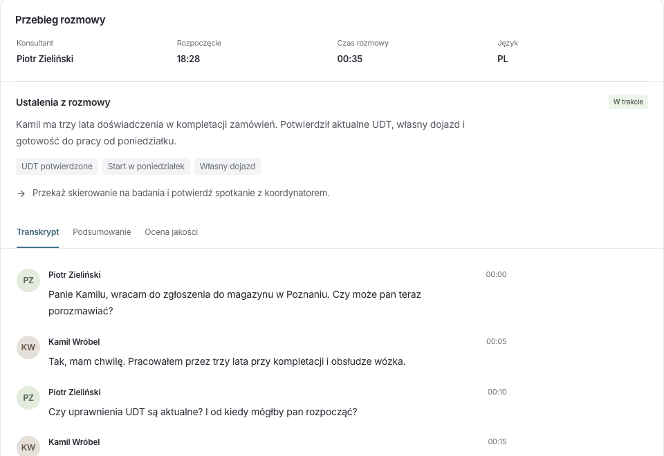Click the "Czas rozmowy" field label
Image resolution: width=664 pixels, height=456 pixels.
(363, 43)
